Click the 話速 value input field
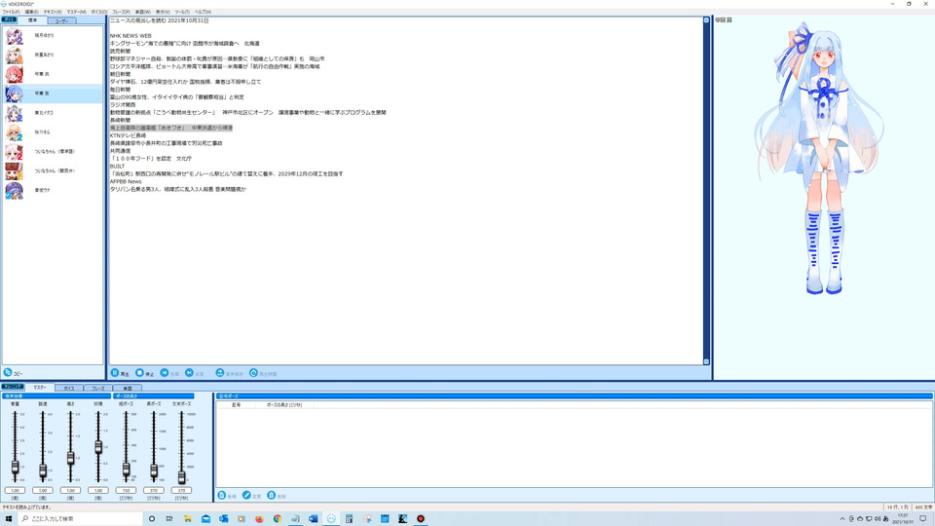 [x=43, y=490]
